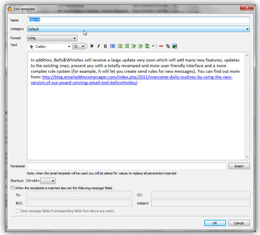Click the Subject: field
260x235 pixels.
(x=201, y=203)
